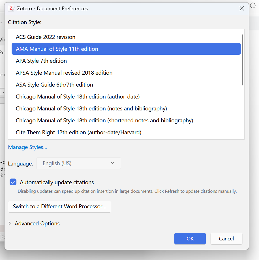Click the refresh icon behind the dialog
Screen dimensions: 259x260
(x=253, y=5)
